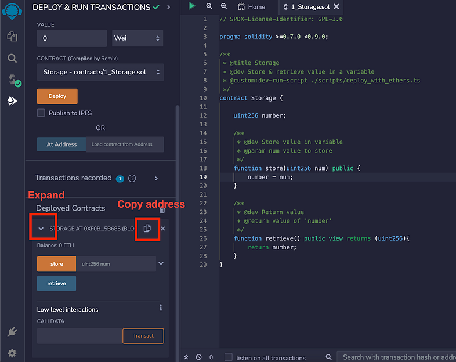456x362 pixels.
Task: Open the File explorer sidebar icon
Action: point(12,37)
